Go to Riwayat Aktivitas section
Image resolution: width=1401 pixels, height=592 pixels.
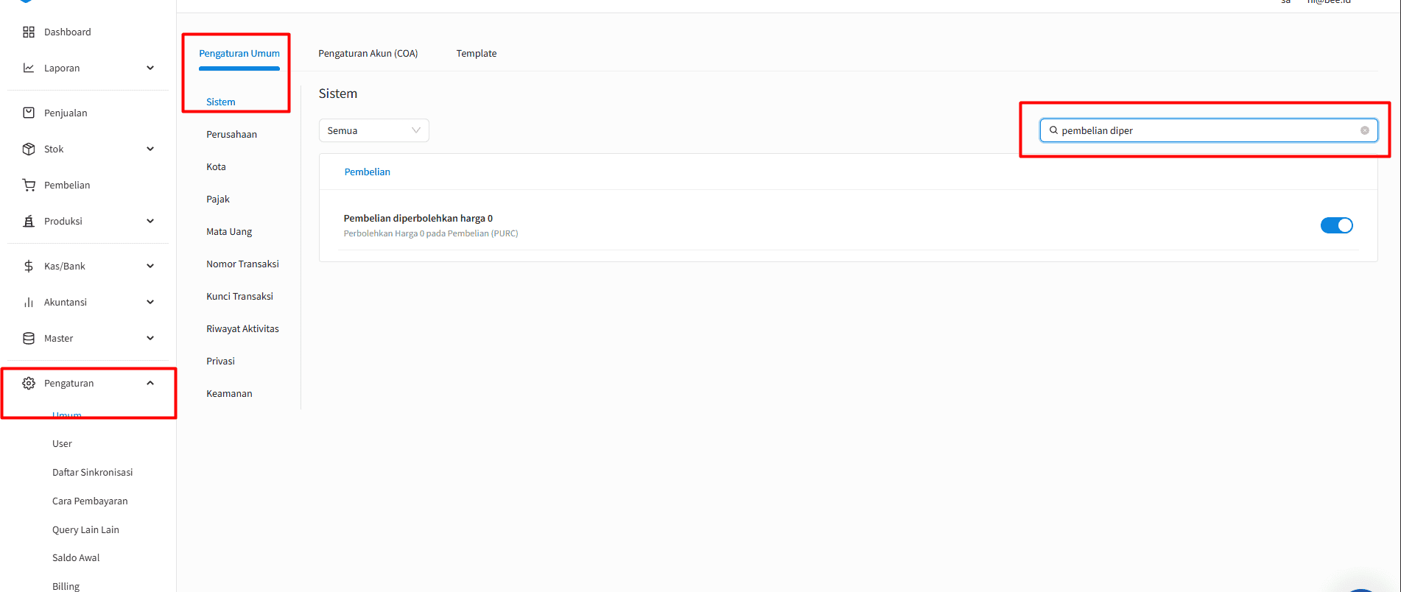point(242,328)
